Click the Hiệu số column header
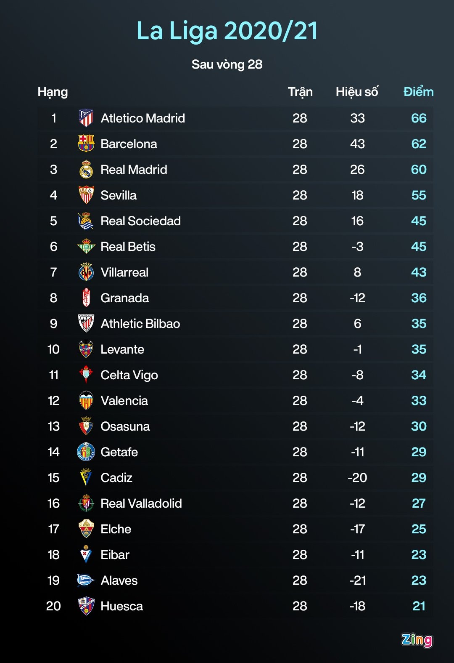Screen dimensions: 454x663 (x=357, y=92)
